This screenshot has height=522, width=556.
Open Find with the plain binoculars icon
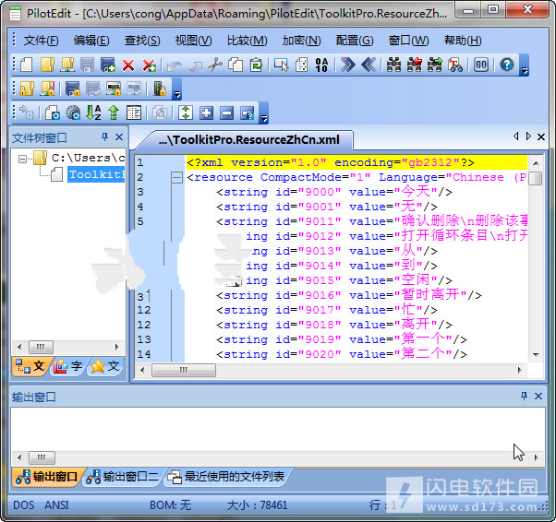coord(393,65)
